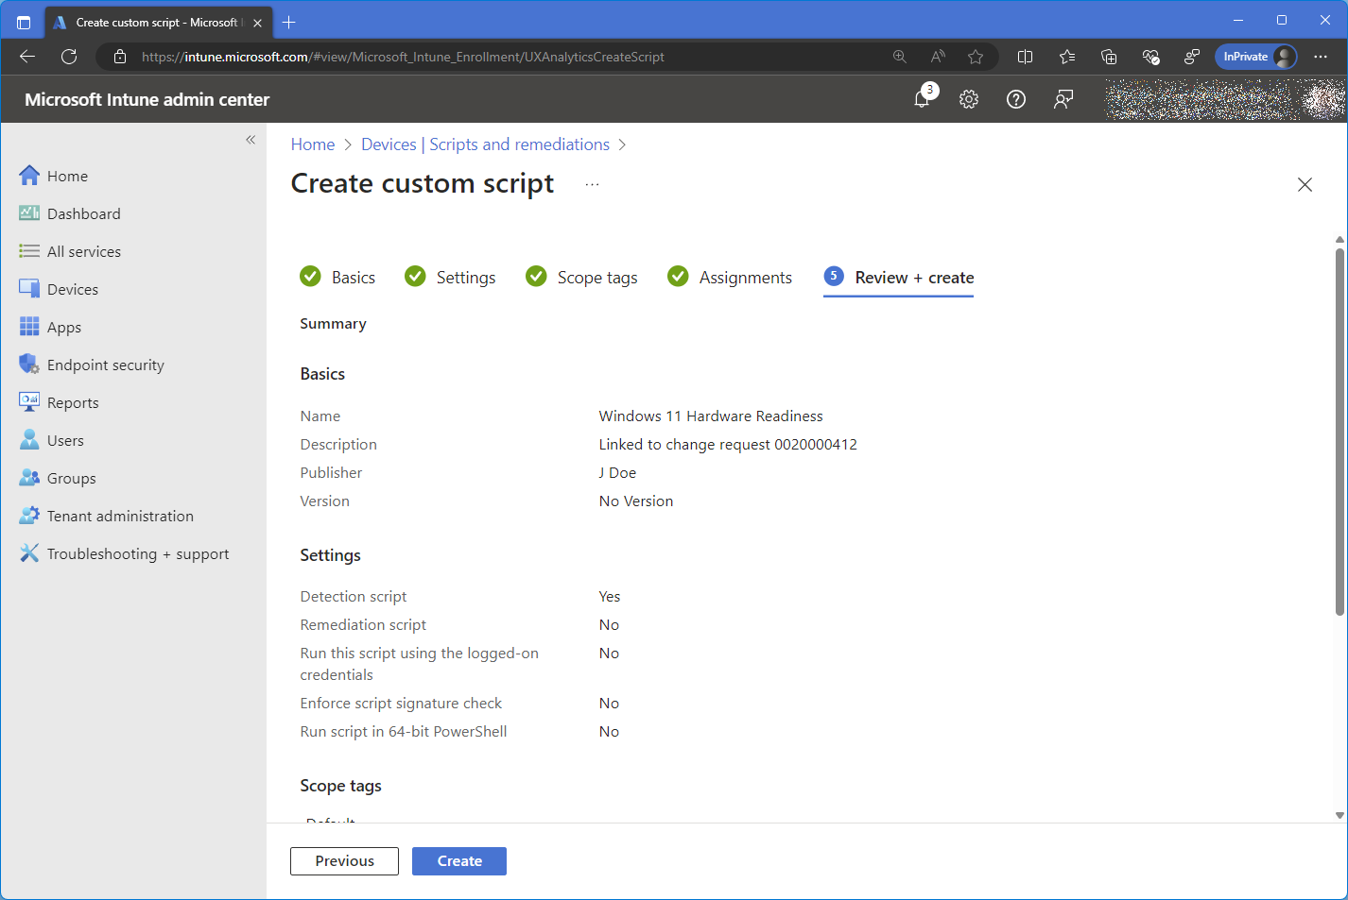This screenshot has width=1348, height=900.
Task: Click the help question mark icon
Action: pyautogui.click(x=1016, y=99)
